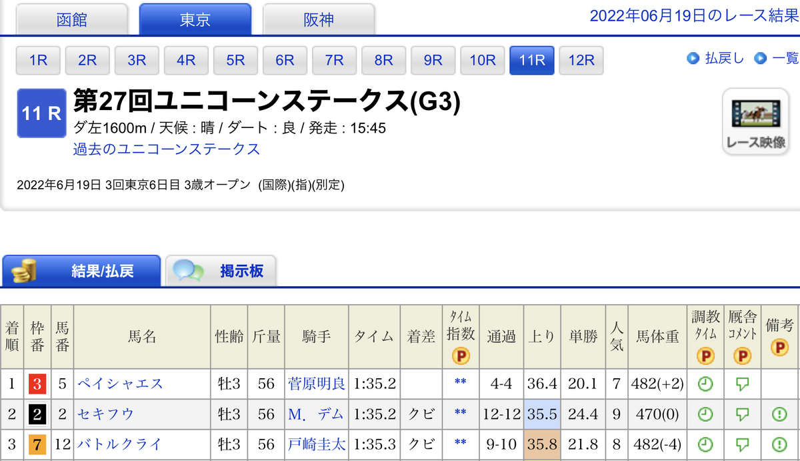Click race title 第27回ユニコーンステークス(G3)

267,101
